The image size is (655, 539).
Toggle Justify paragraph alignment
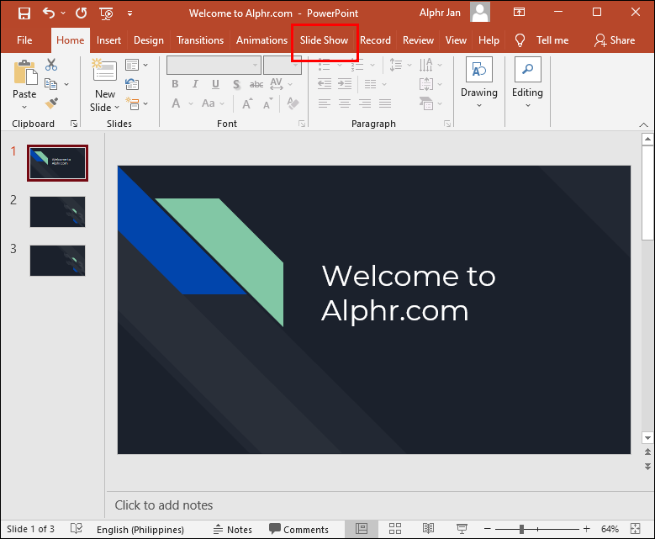coord(385,103)
